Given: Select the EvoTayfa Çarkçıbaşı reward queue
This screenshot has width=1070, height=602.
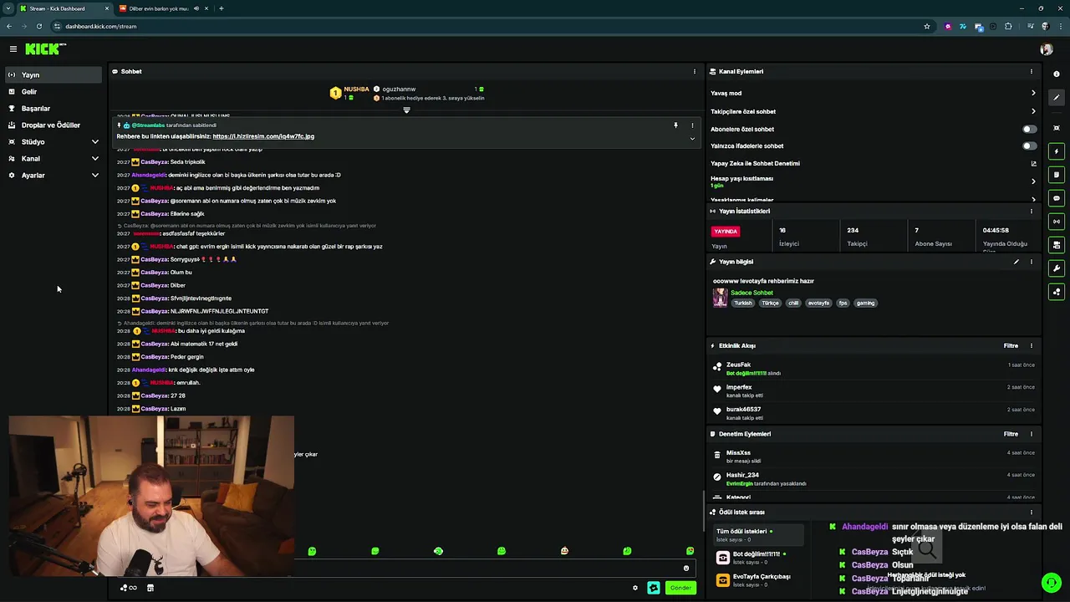Looking at the screenshot, I should (758, 580).
